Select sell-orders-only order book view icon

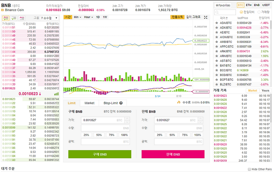tap(22, 18)
